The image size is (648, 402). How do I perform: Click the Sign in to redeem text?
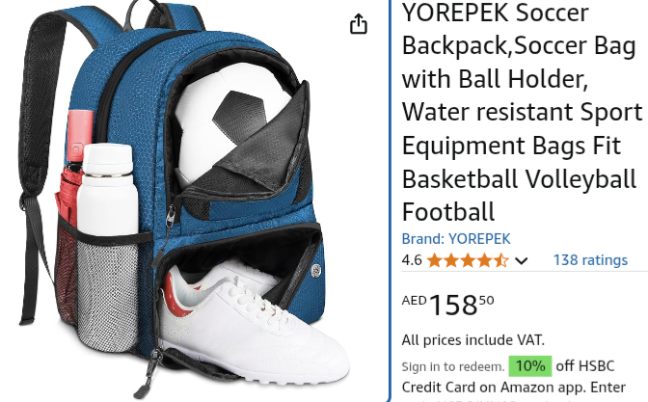(x=453, y=366)
